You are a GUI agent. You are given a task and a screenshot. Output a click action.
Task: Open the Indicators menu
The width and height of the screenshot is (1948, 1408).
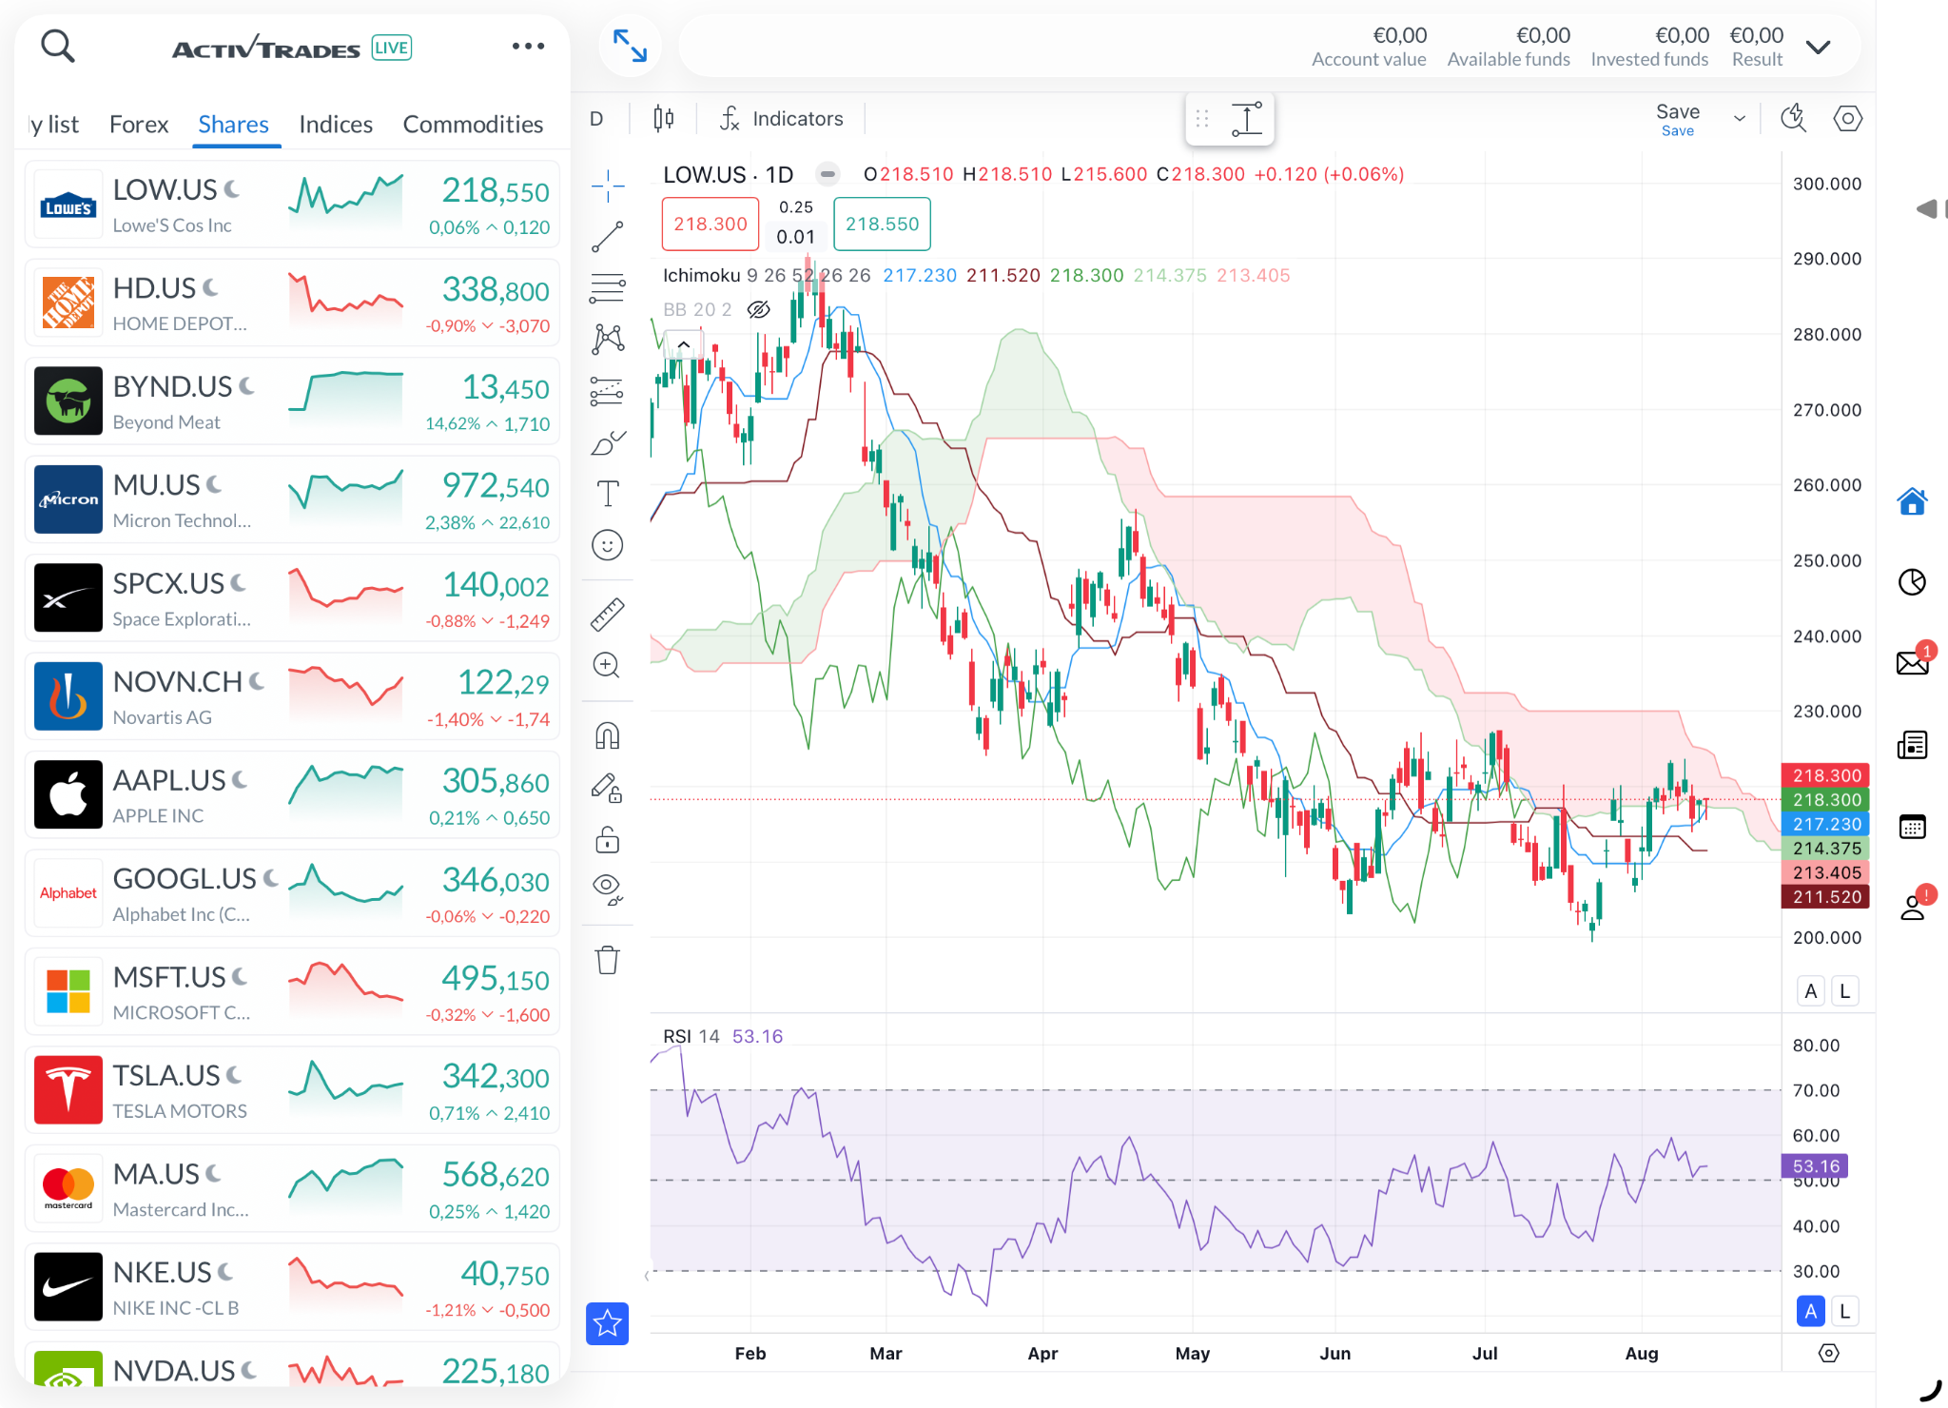click(x=782, y=119)
